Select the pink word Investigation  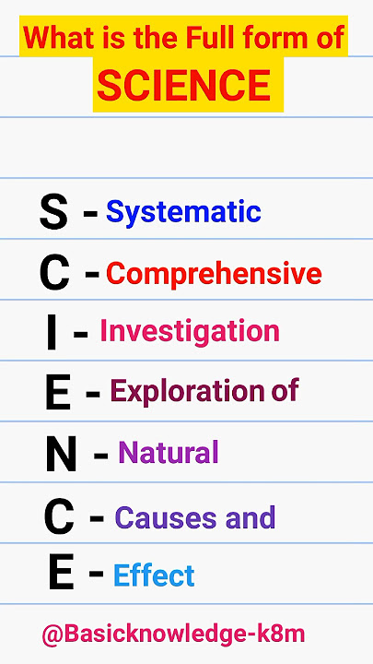[x=190, y=332]
